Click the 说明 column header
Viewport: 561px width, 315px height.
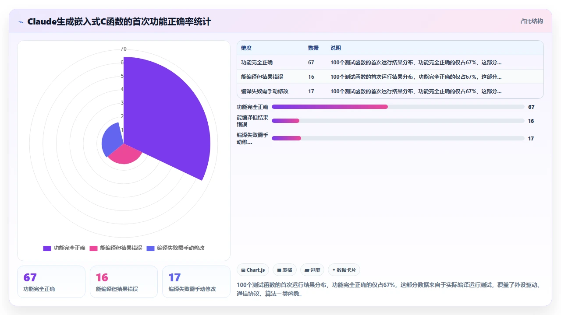point(336,48)
